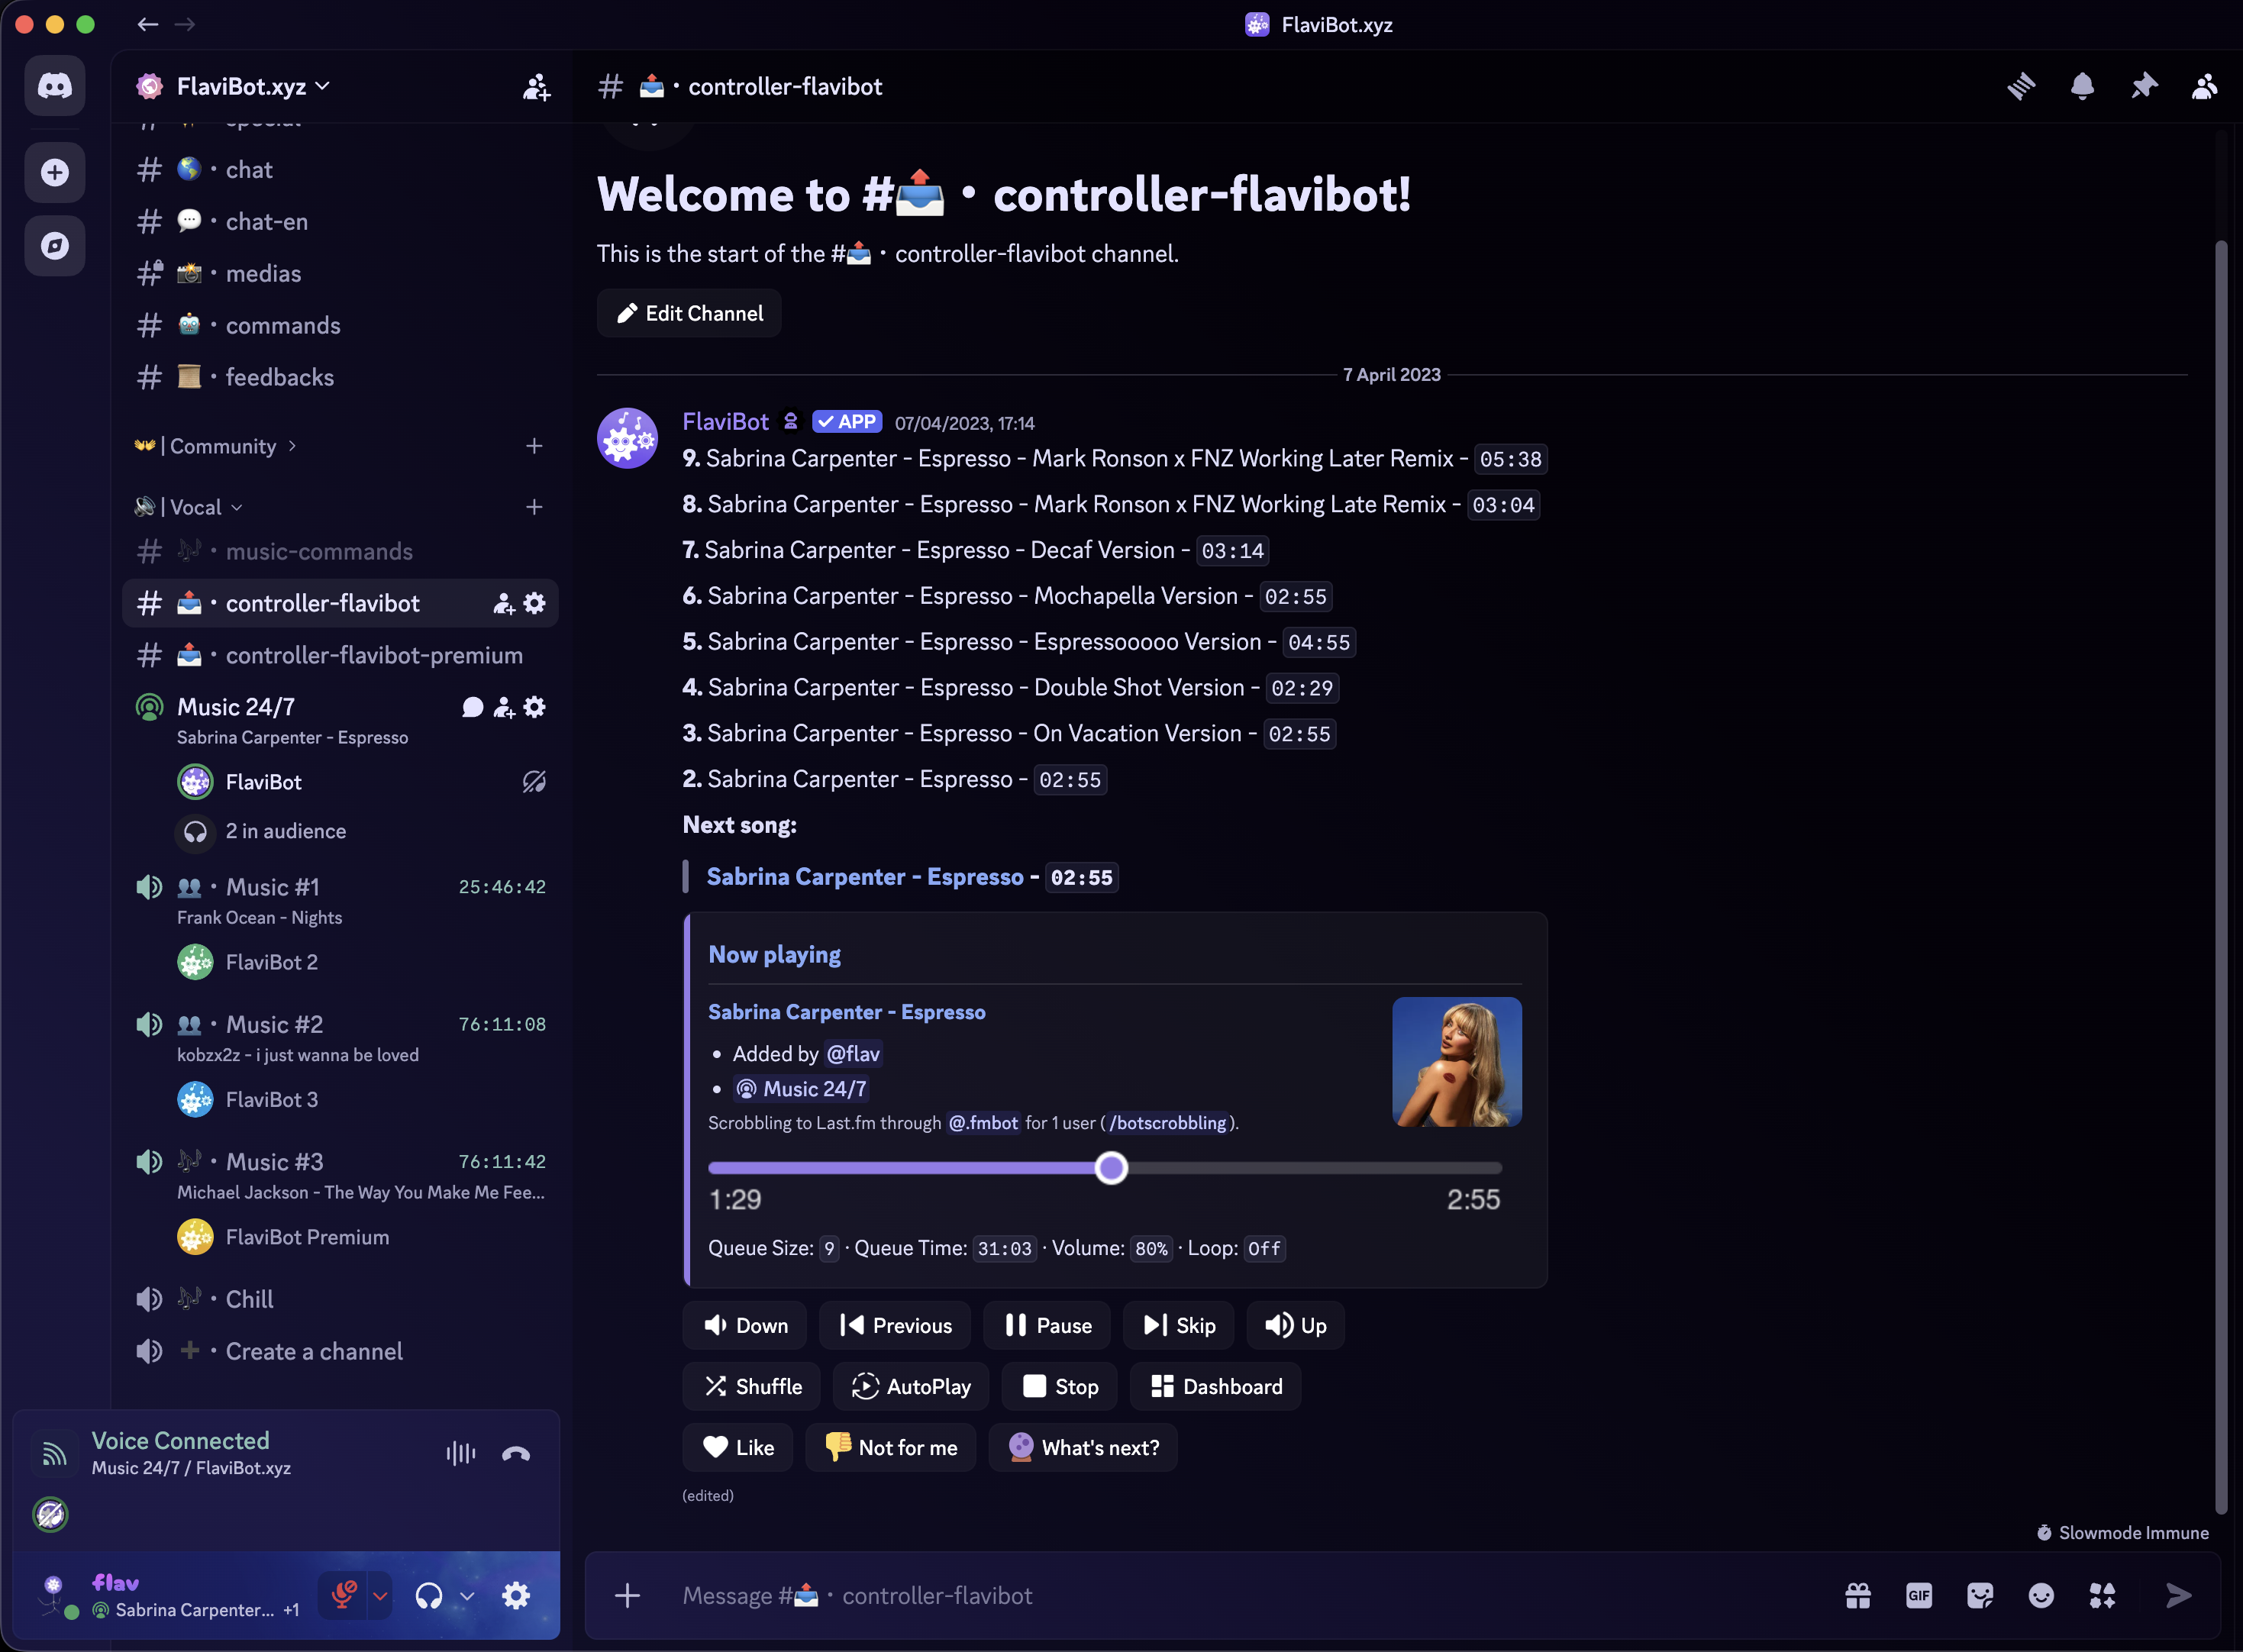Open the emoji picker

[x=2041, y=1595]
